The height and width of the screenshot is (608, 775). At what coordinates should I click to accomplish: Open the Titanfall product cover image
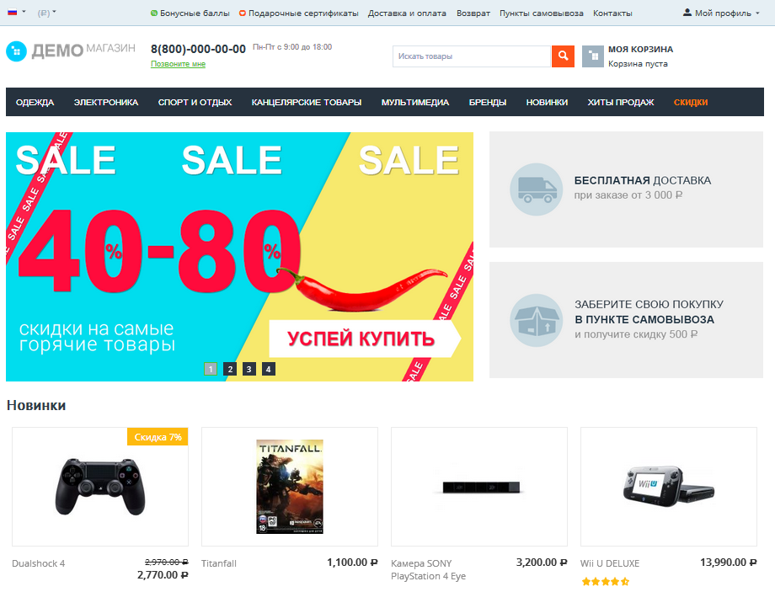pyautogui.click(x=290, y=487)
